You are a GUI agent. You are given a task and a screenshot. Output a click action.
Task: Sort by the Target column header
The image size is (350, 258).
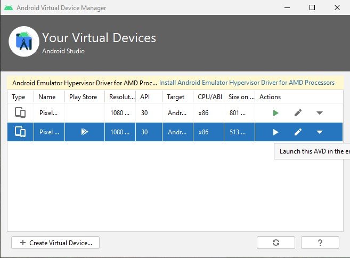click(178, 97)
